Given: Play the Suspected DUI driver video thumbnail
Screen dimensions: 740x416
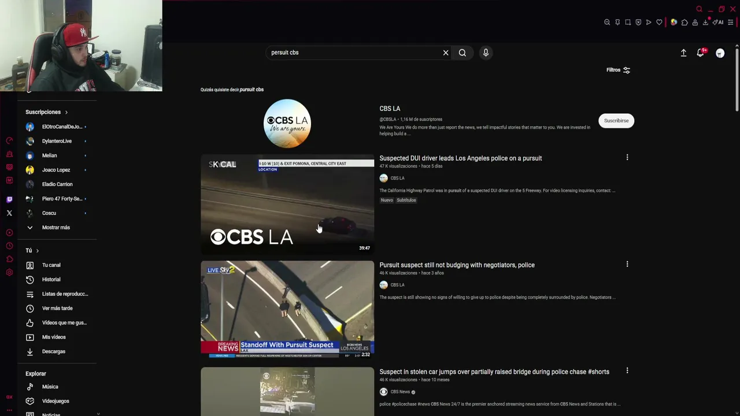Looking at the screenshot, I should click(x=287, y=205).
